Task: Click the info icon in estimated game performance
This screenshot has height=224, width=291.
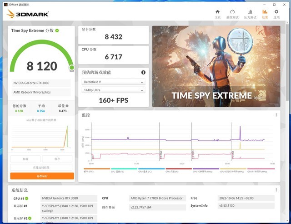Action: [x=143, y=73]
